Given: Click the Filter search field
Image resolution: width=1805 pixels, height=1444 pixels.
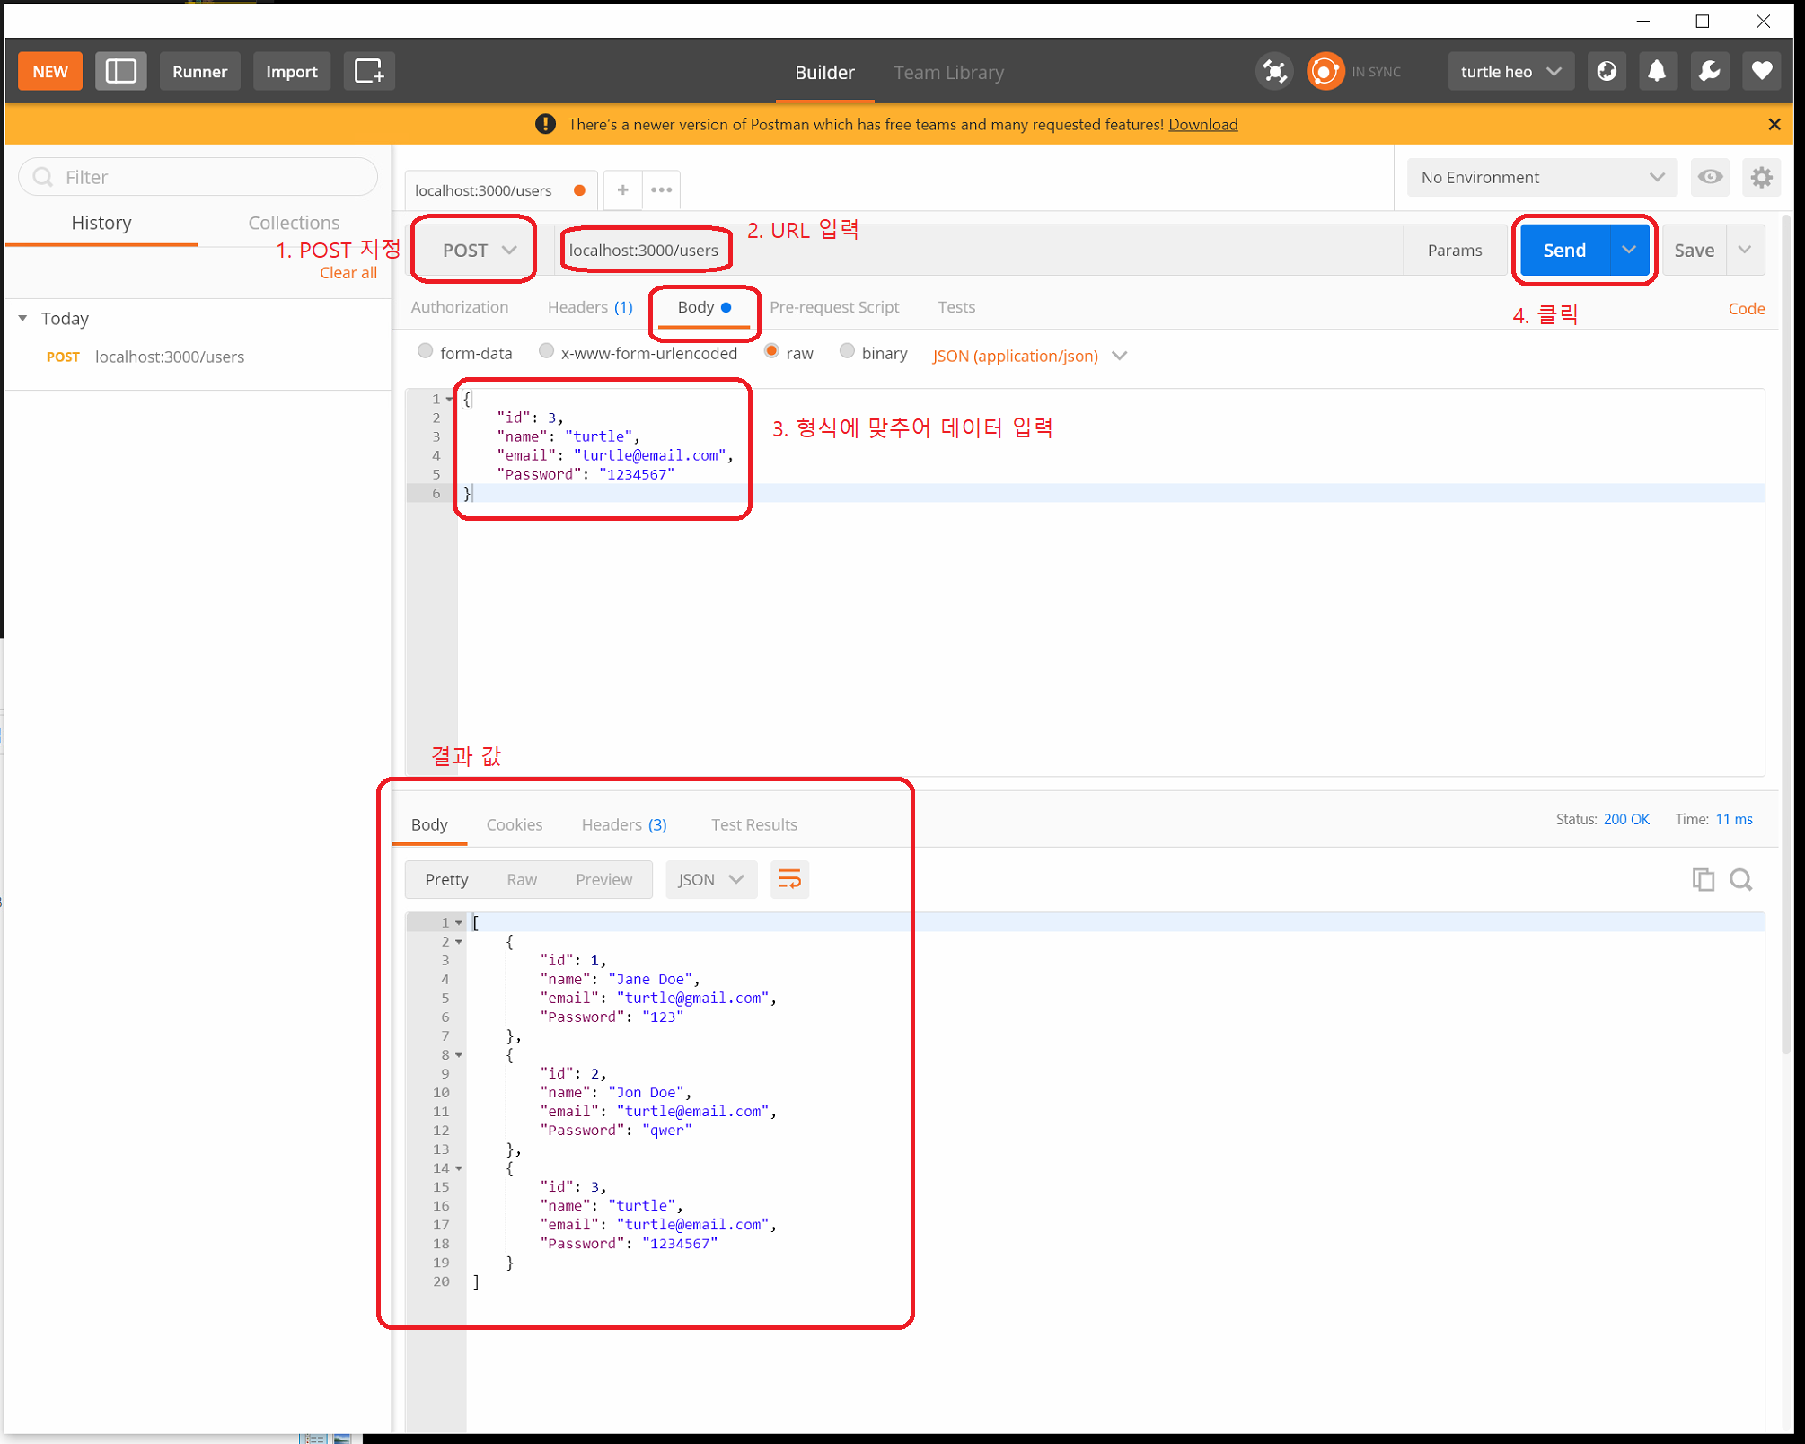Looking at the screenshot, I should (198, 177).
